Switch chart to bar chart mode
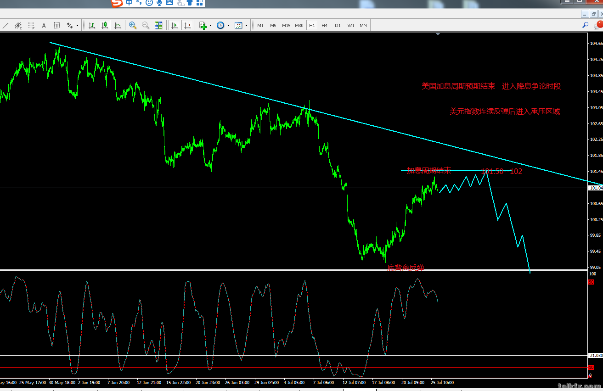This screenshot has height=391, width=603. tap(92, 25)
